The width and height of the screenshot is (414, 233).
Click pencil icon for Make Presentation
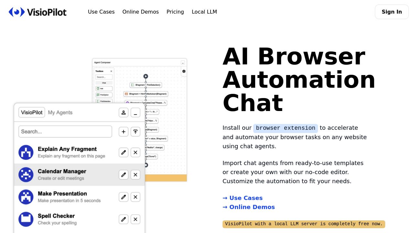coord(123,197)
